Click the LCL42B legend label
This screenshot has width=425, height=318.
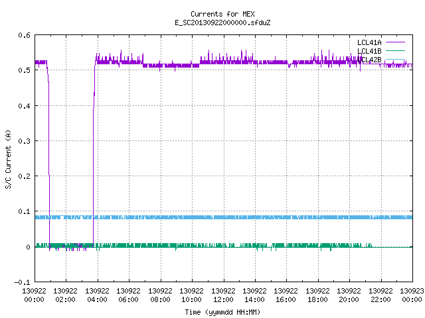click(x=369, y=60)
